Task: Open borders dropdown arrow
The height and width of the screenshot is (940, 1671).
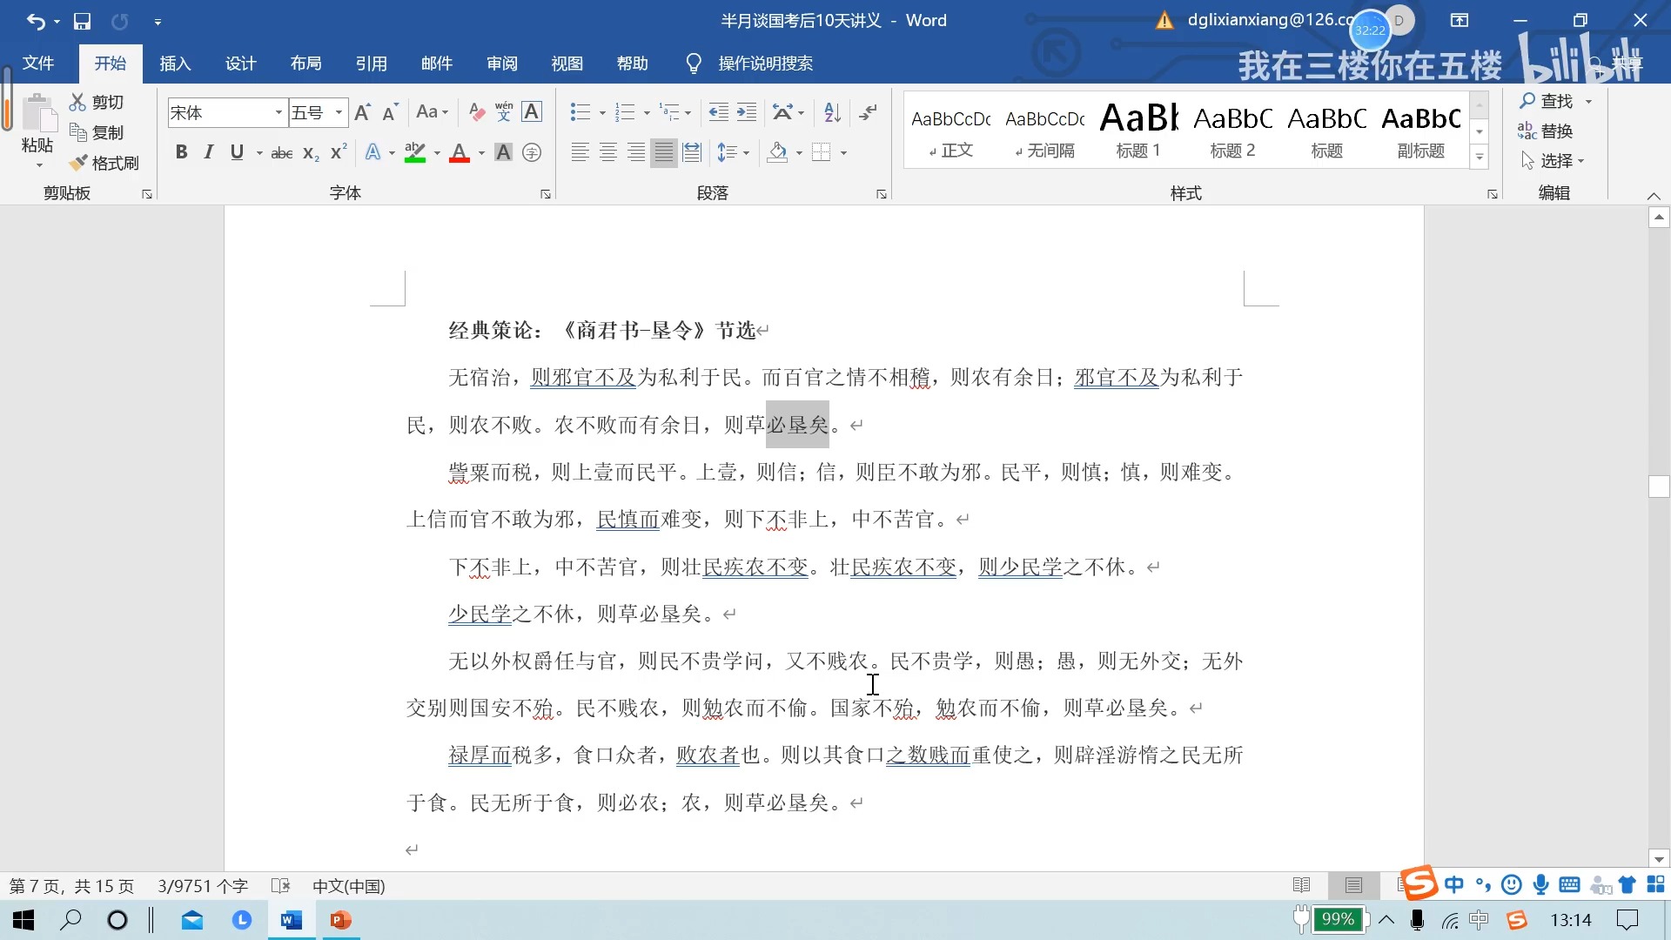Action: point(844,153)
